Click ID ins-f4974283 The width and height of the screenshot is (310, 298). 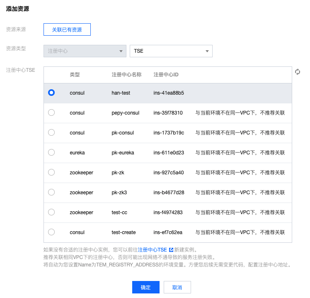[168, 212]
